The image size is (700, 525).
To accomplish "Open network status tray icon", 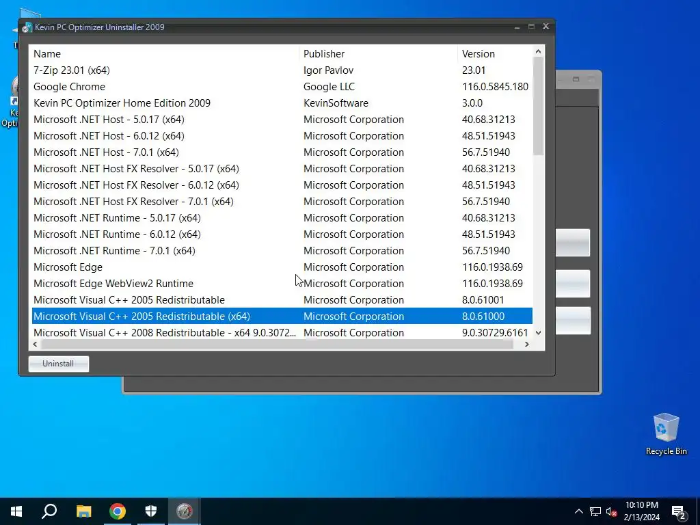I will (x=595, y=511).
